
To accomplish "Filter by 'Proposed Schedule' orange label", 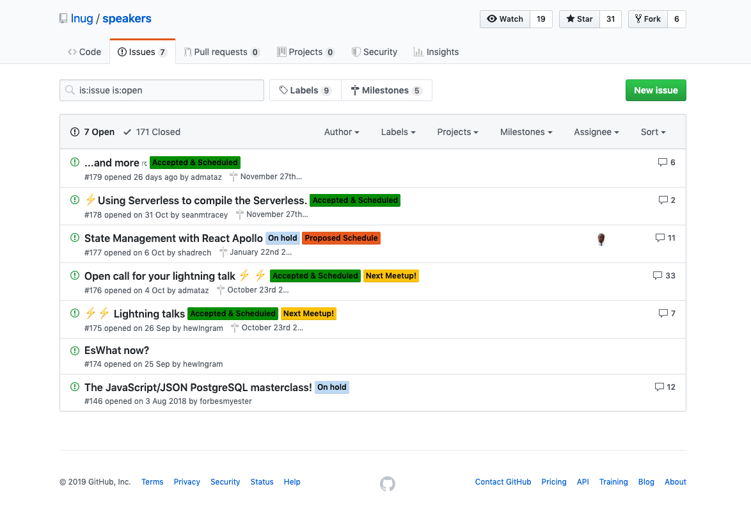I will click(x=342, y=238).
